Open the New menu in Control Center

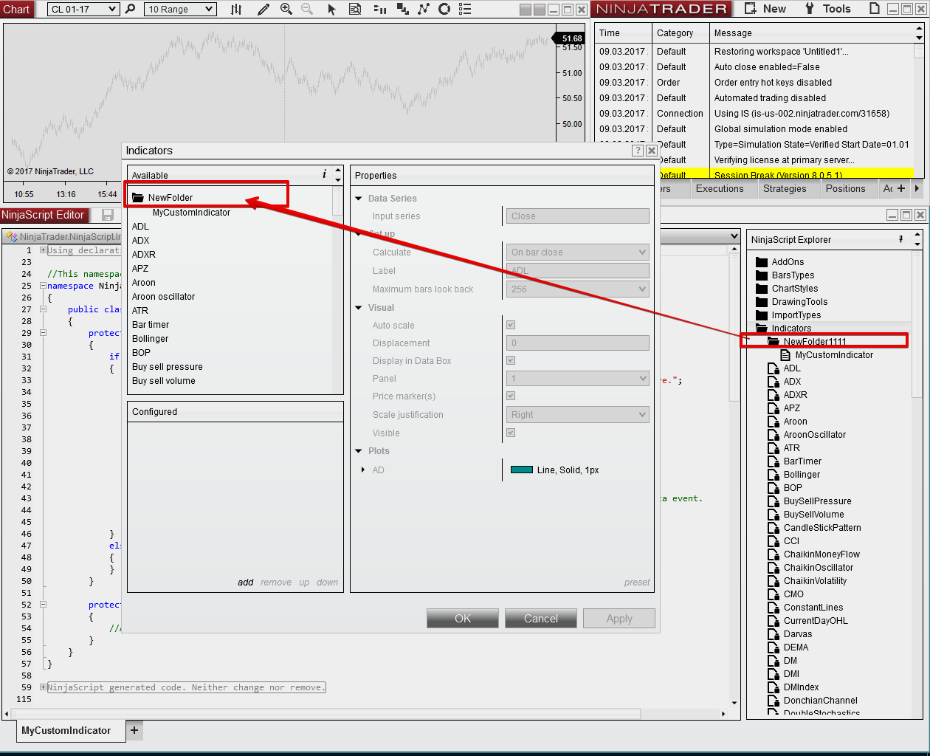[x=765, y=9]
